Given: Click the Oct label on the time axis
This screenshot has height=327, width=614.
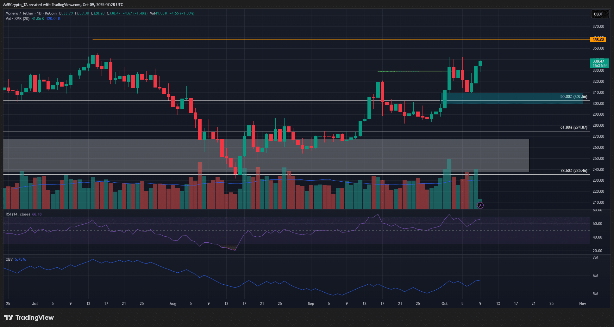Looking at the screenshot, I should point(444,304).
